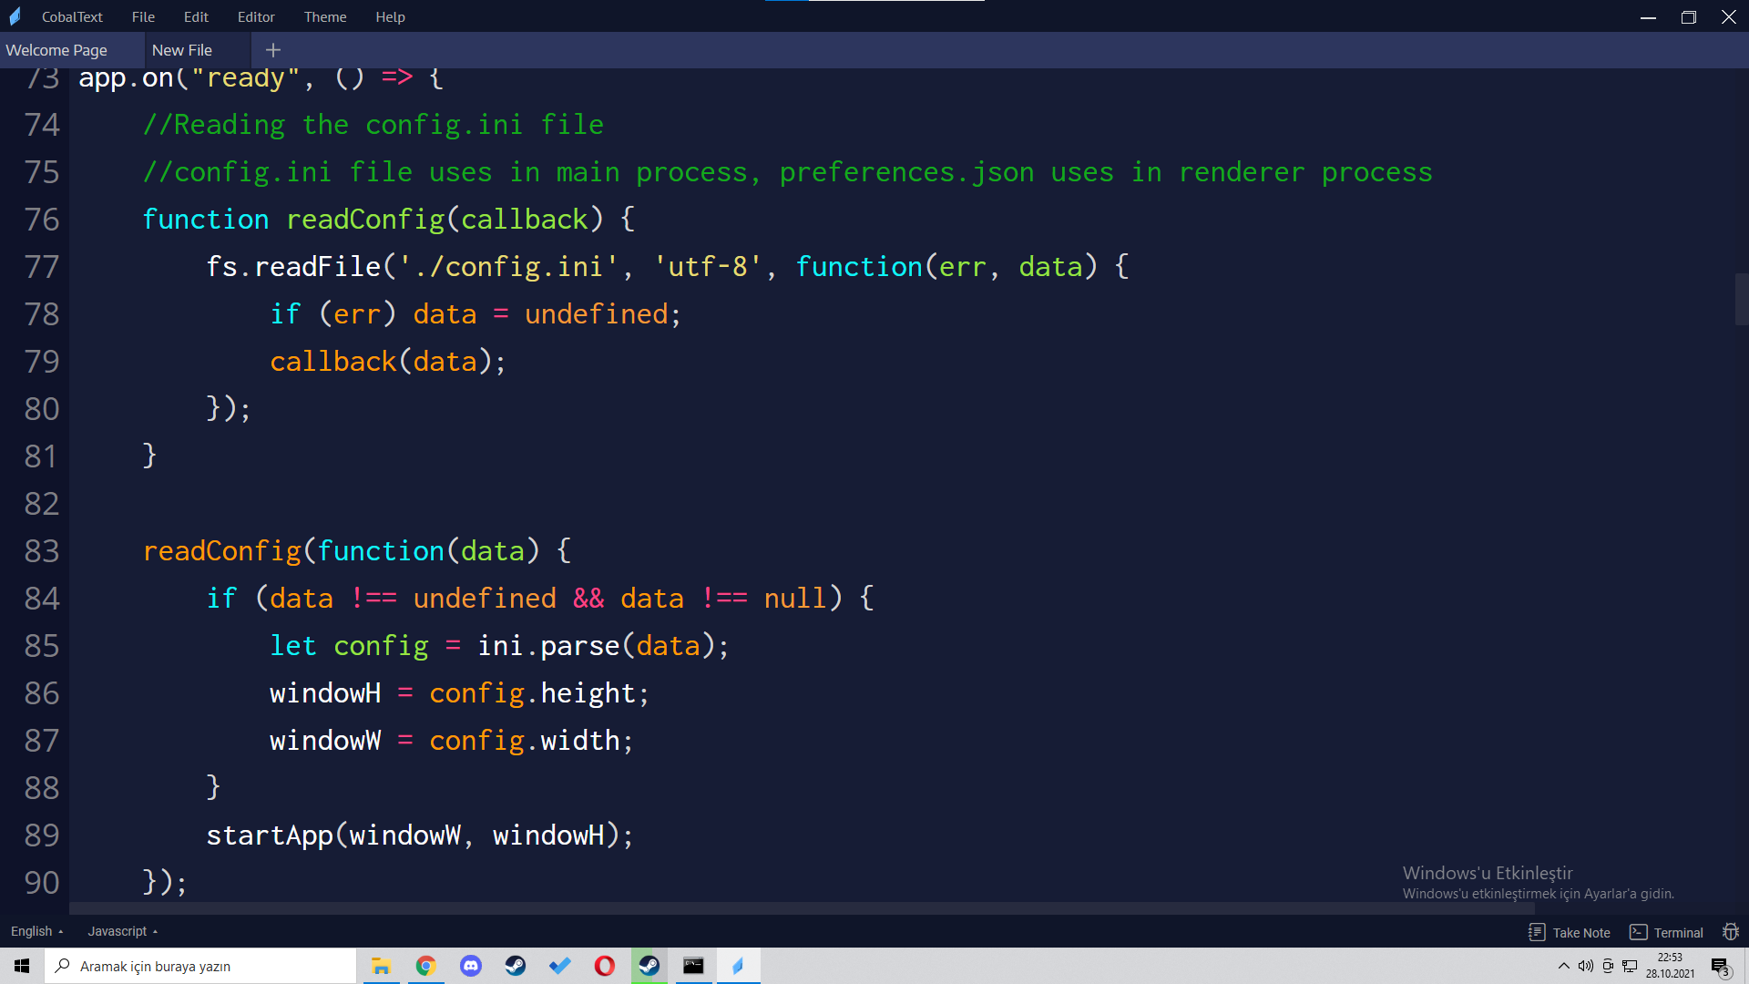Screen dimensions: 1749x984
Task: Click the vertical scrollbar thumb
Action: (x=1741, y=299)
